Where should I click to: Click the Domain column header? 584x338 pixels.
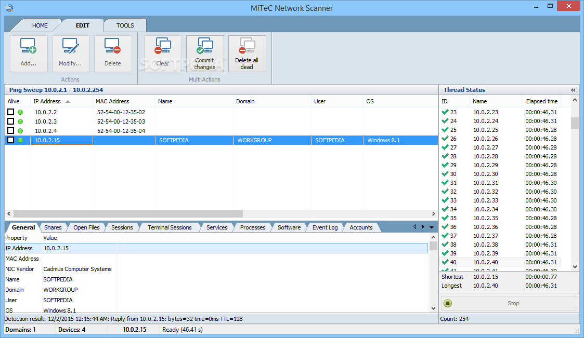tap(272, 101)
